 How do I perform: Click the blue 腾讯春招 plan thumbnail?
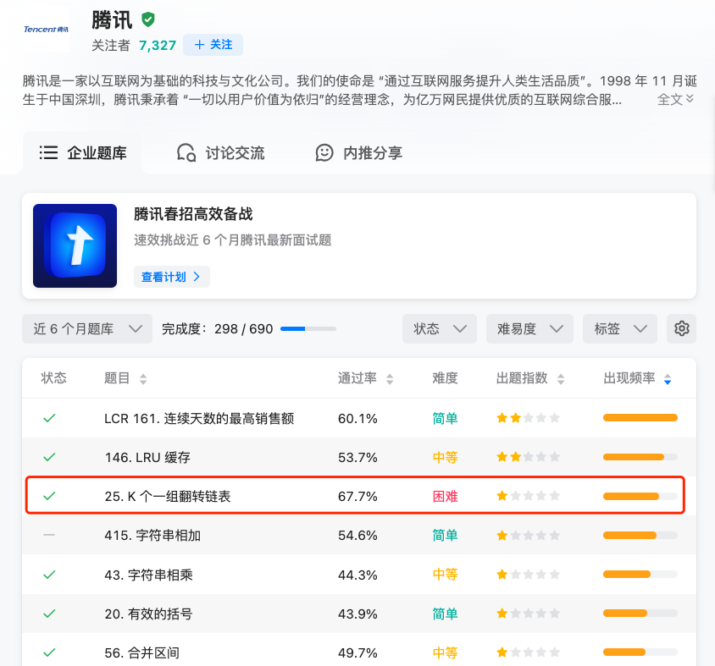pos(75,245)
